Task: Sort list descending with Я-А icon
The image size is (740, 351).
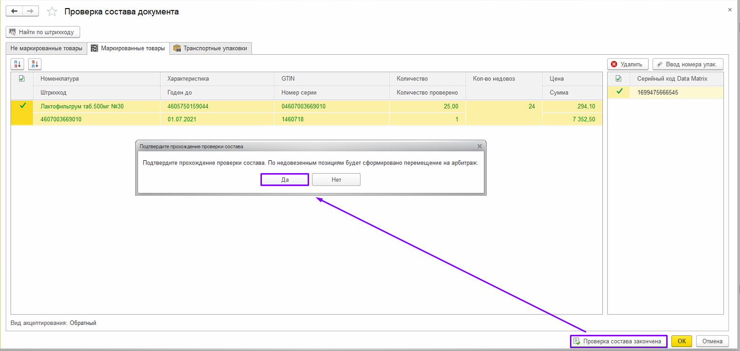Action: tap(35, 64)
